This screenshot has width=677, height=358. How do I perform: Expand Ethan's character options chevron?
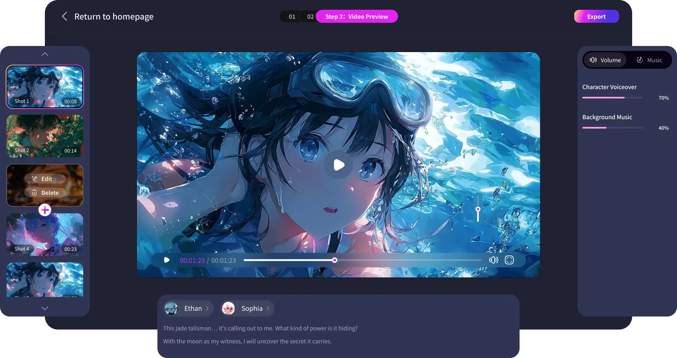point(207,308)
